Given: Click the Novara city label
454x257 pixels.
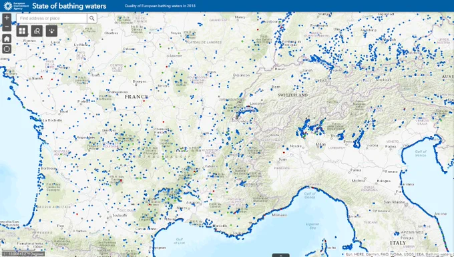Looking at the screenshot, I should click(x=296, y=146).
